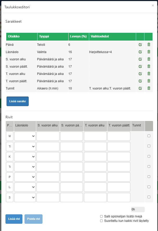Viewport: 158px width, 231px height.
Task: Delete the Päivä column
Action: [x=149, y=44]
